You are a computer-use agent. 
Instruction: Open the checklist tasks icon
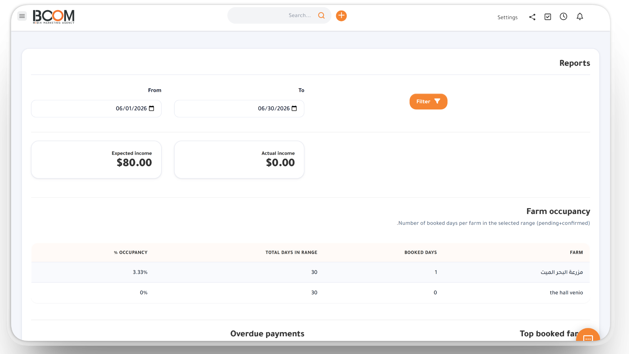[548, 17]
